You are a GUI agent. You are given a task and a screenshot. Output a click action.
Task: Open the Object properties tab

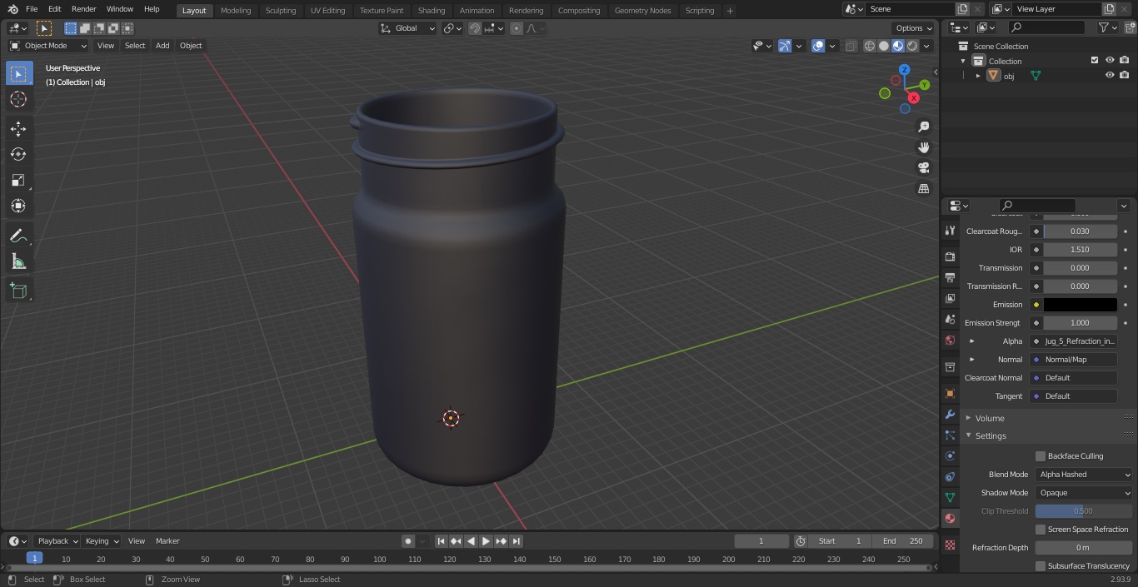point(950,393)
